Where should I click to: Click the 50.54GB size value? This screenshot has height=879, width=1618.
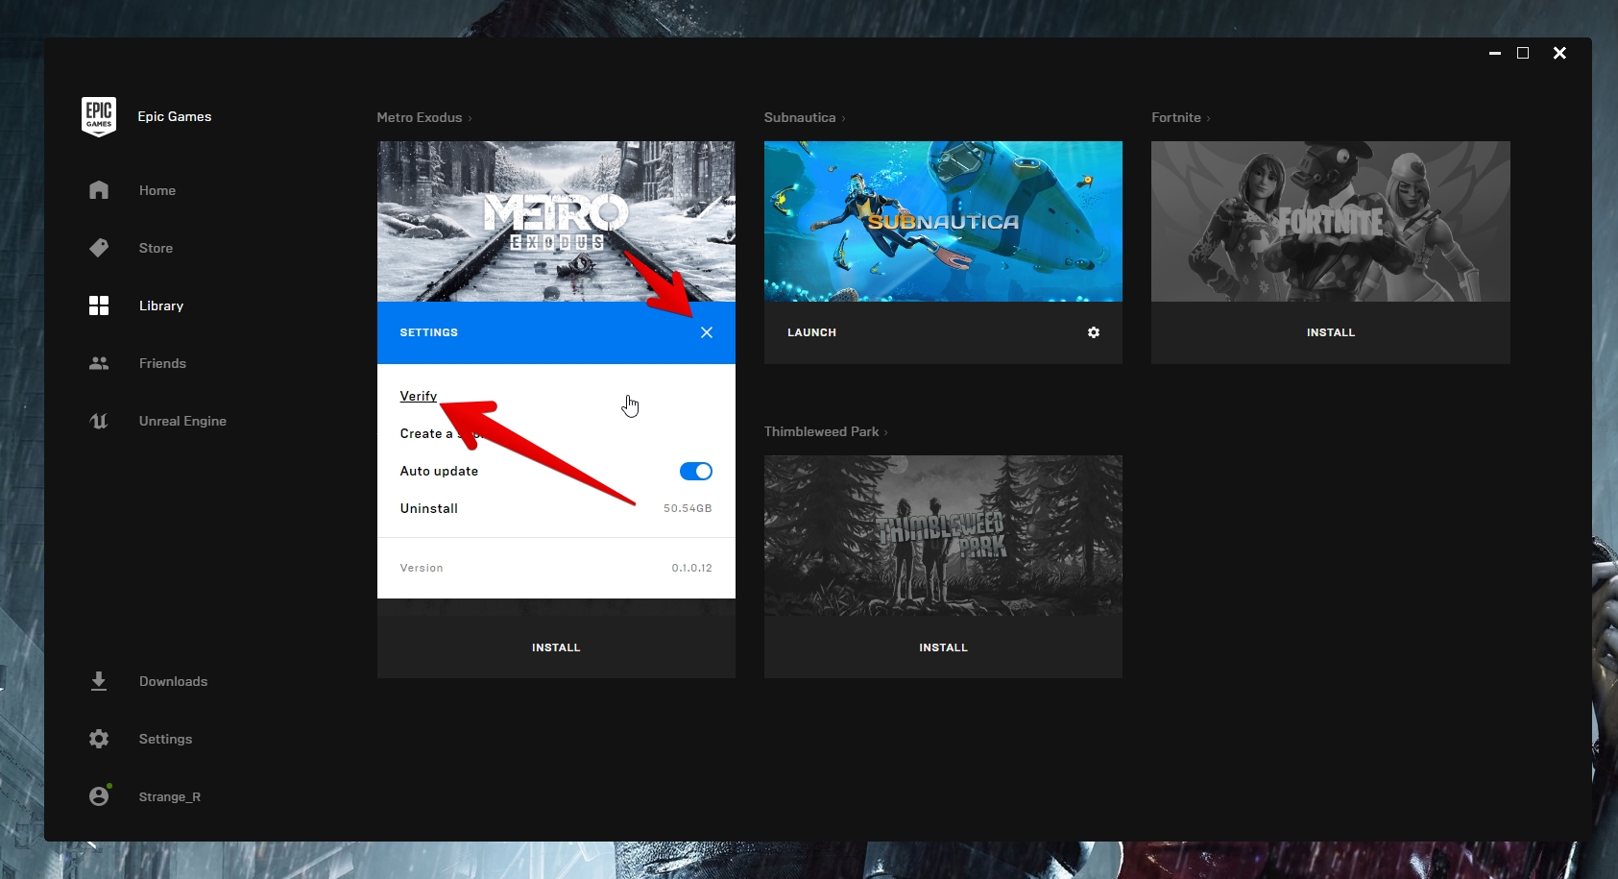click(x=688, y=508)
